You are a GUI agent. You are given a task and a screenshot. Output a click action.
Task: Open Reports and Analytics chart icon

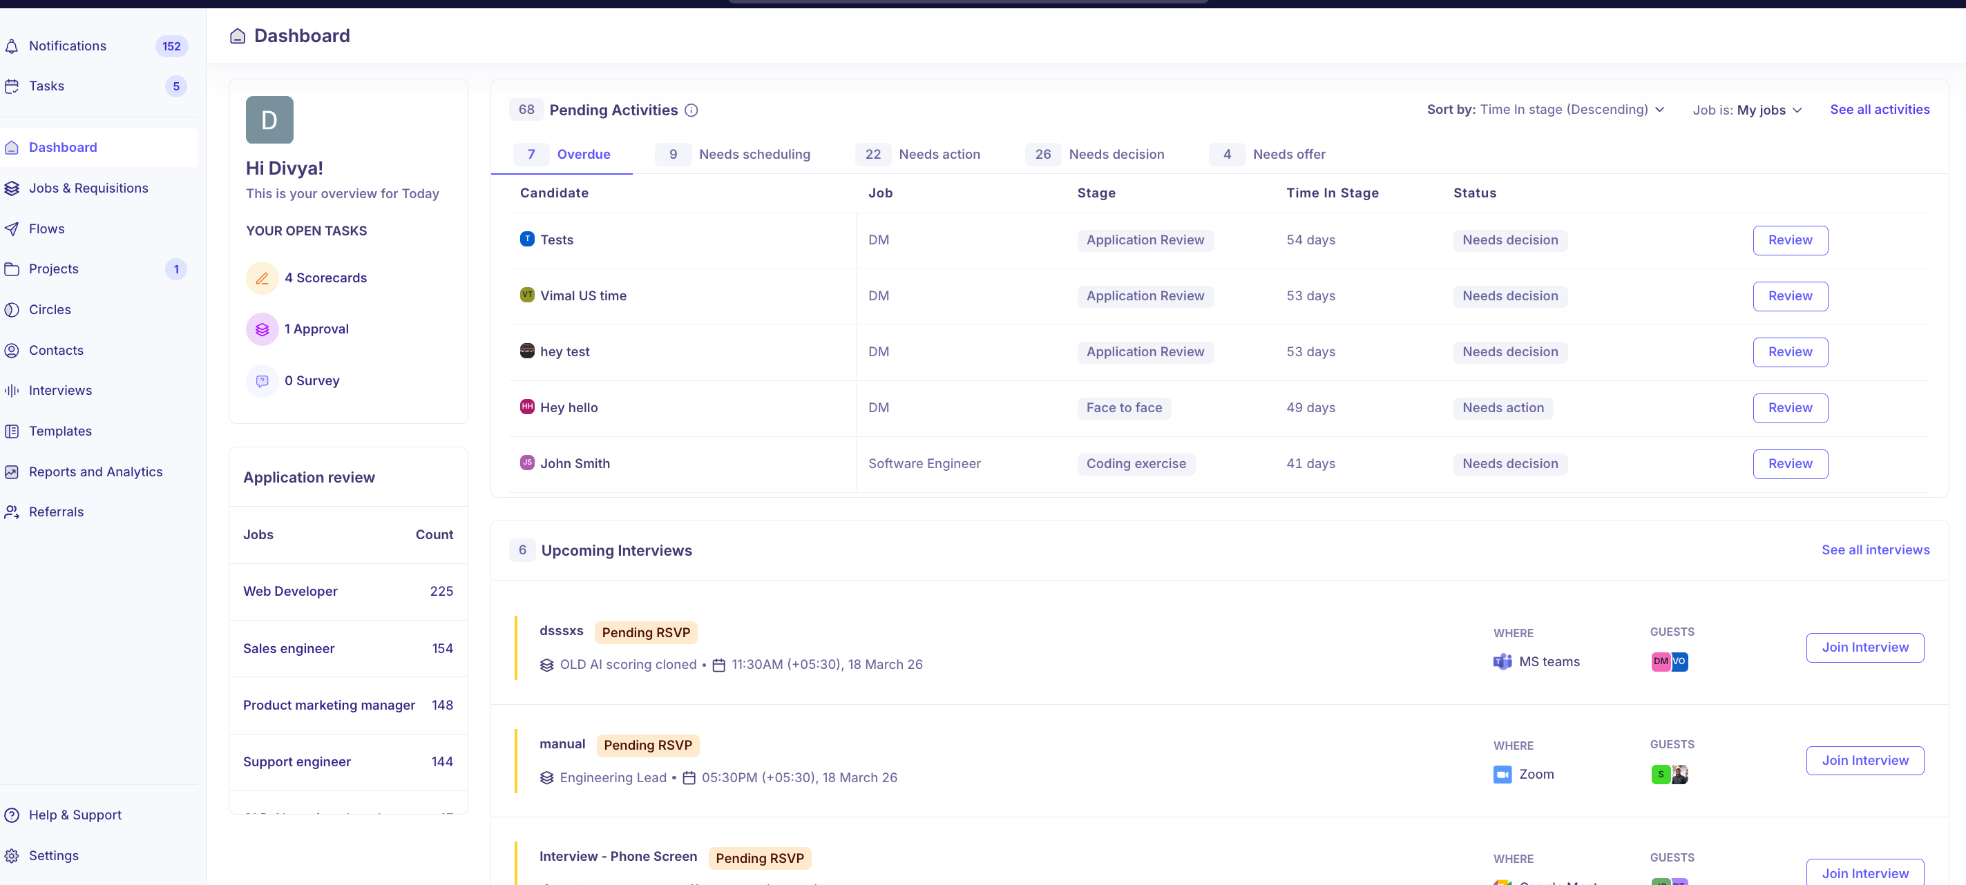[12, 472]
